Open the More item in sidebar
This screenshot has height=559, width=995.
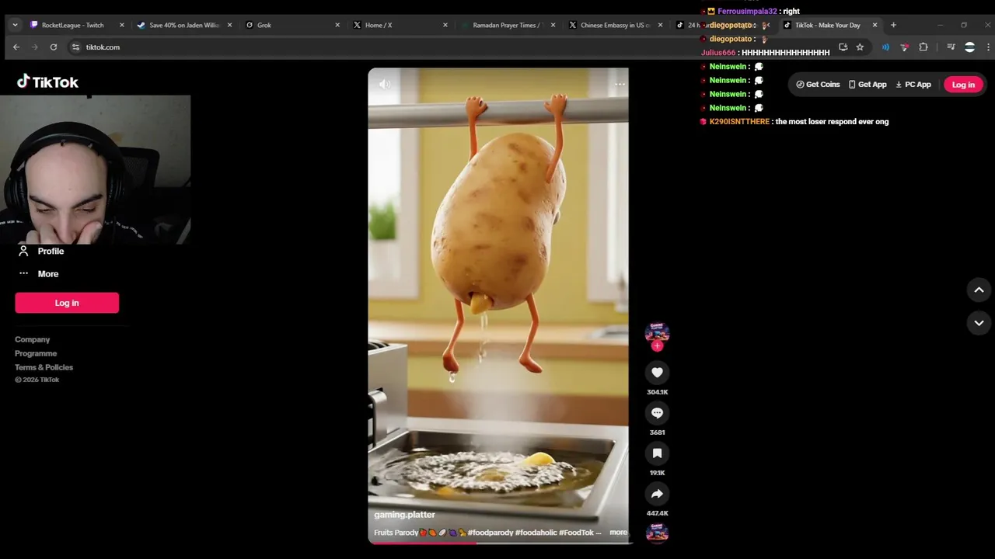tap(38, 273)
